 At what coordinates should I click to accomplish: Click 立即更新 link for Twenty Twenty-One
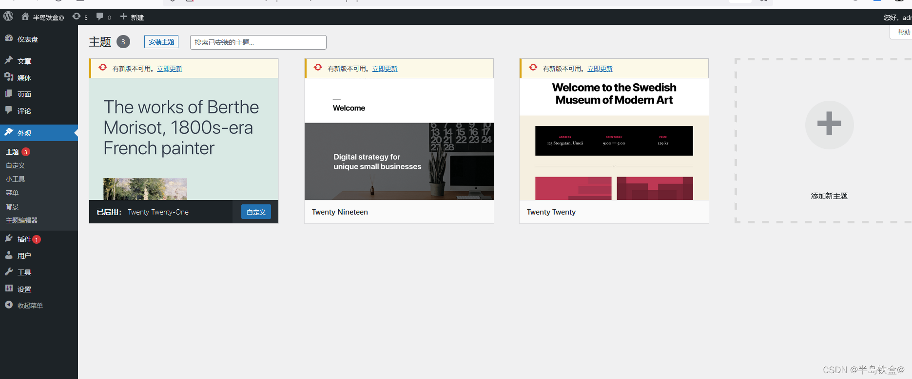[x=170, y=69]
